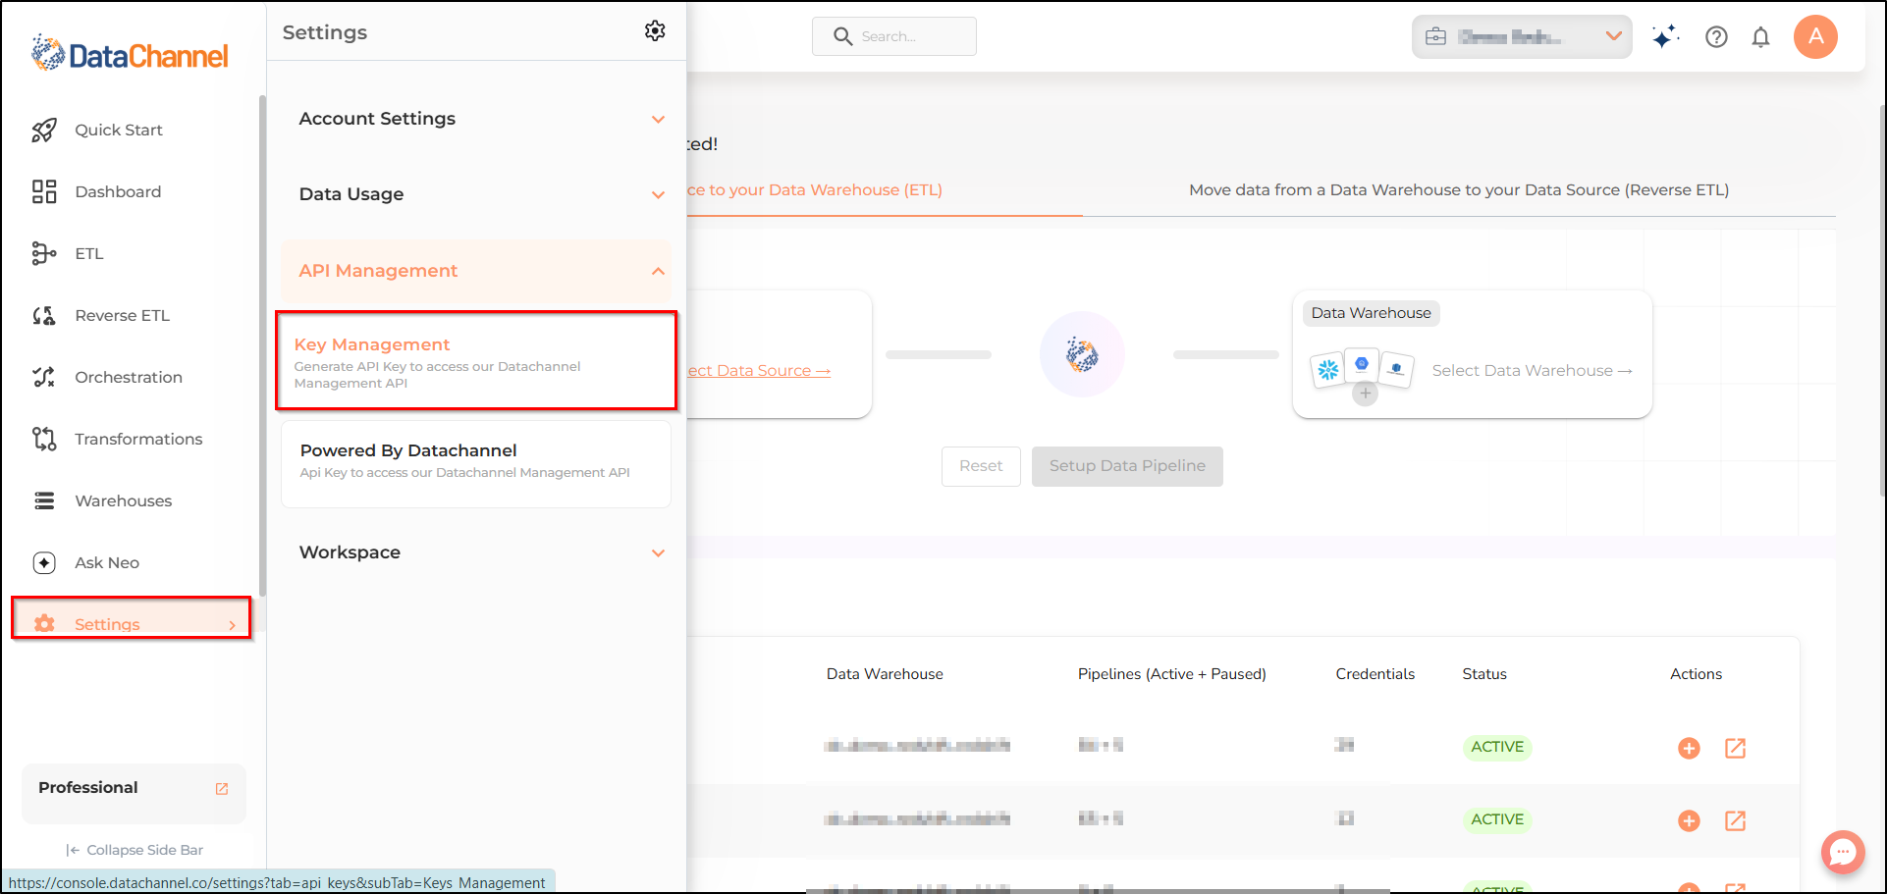Click Select Data Source link
The image size is (1887, 894).
point(758,371)
